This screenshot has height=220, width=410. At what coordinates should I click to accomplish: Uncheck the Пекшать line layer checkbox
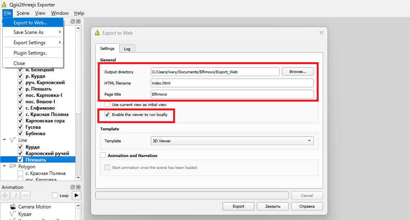[20, 160]
